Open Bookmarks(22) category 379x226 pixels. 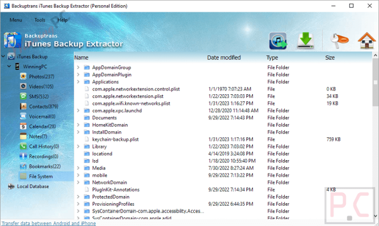click(45, 166)
